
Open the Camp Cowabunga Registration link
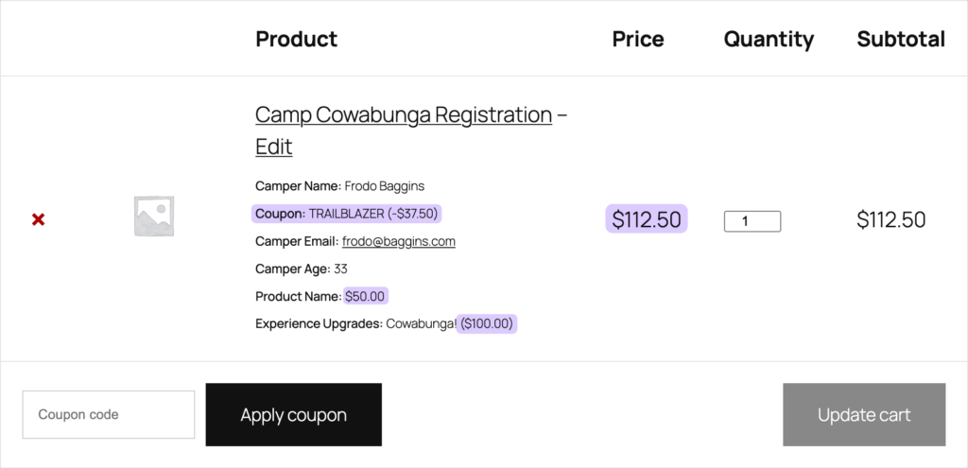[x=404, y=115]
